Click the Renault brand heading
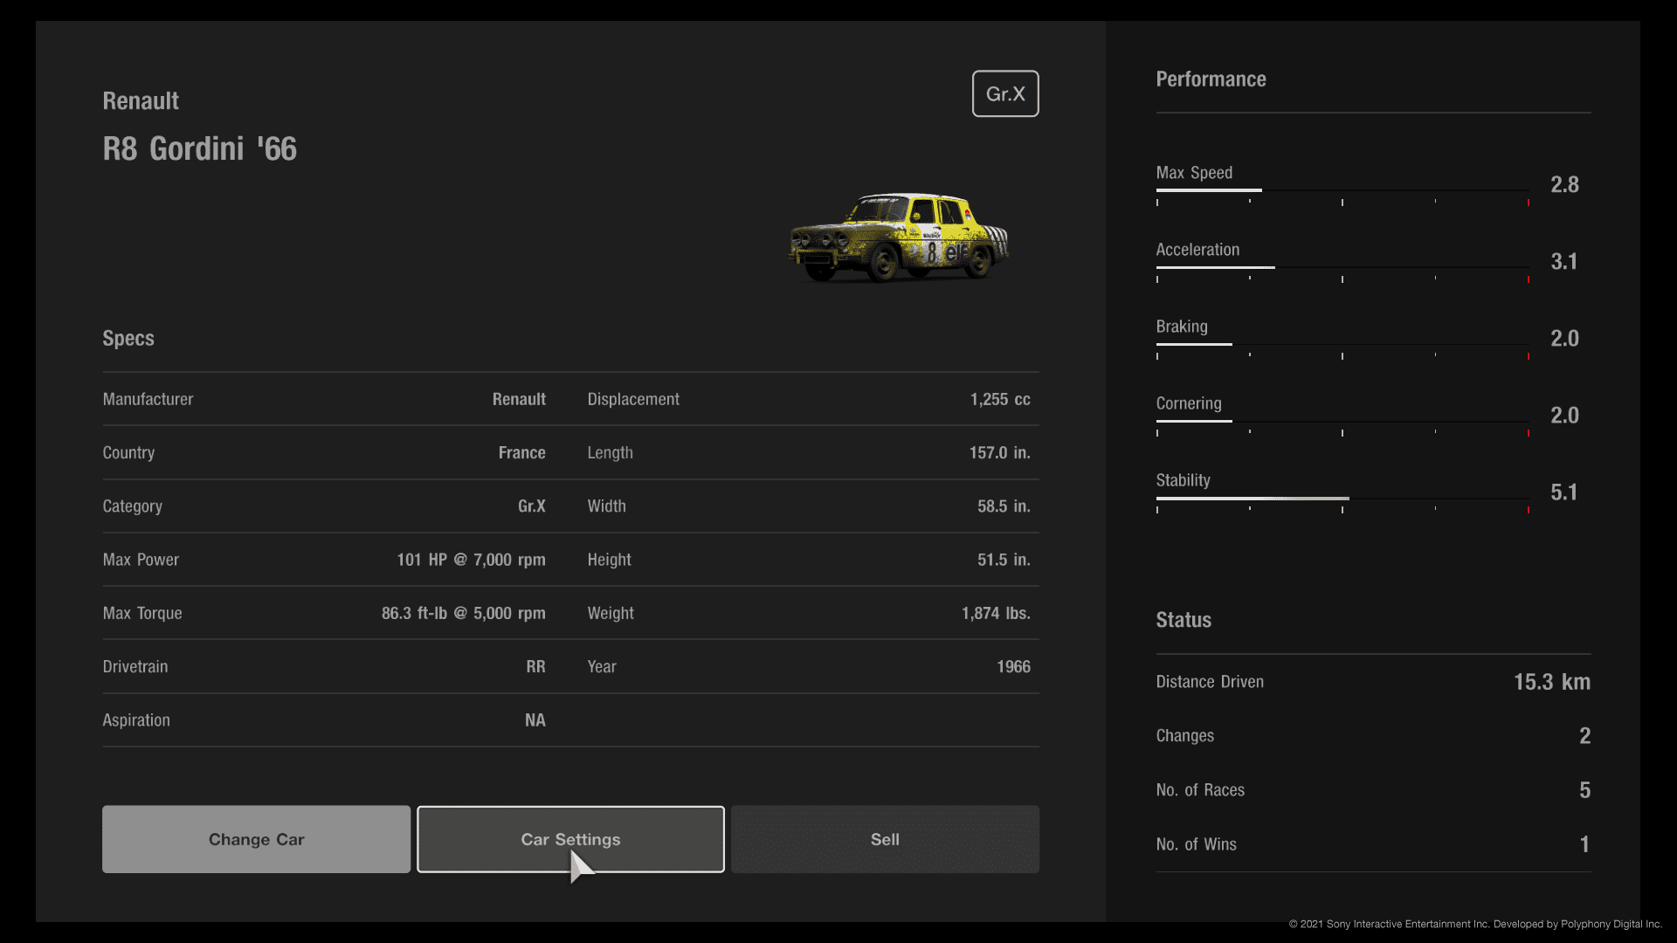 (x=141, y=100)
